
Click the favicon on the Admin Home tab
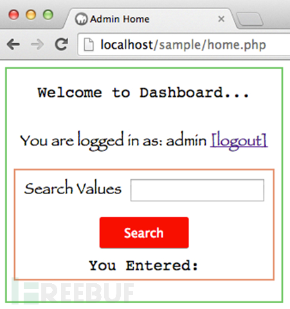click(x=81, y=19)
